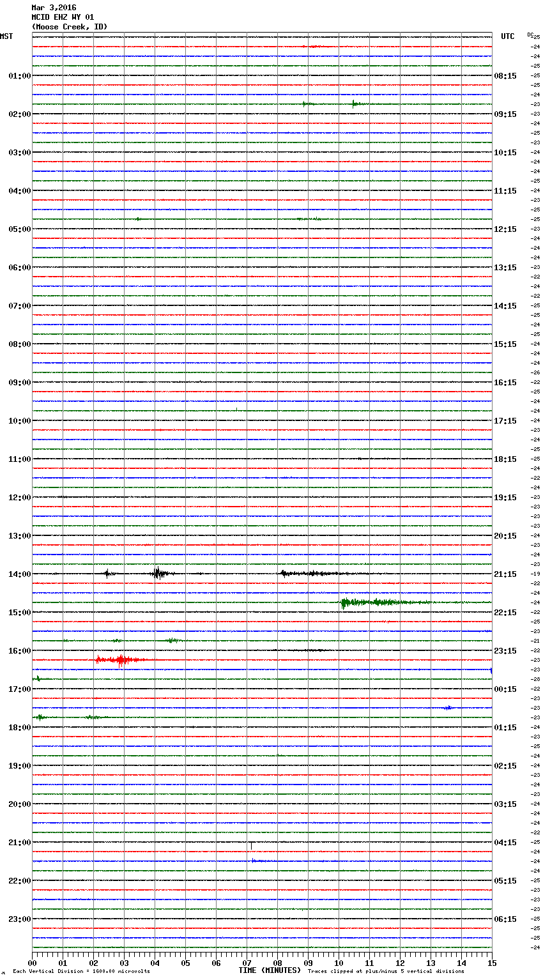Screen dimensions: 543x980
Task: Click the '17:15' UTC time label
Action: 505,421
